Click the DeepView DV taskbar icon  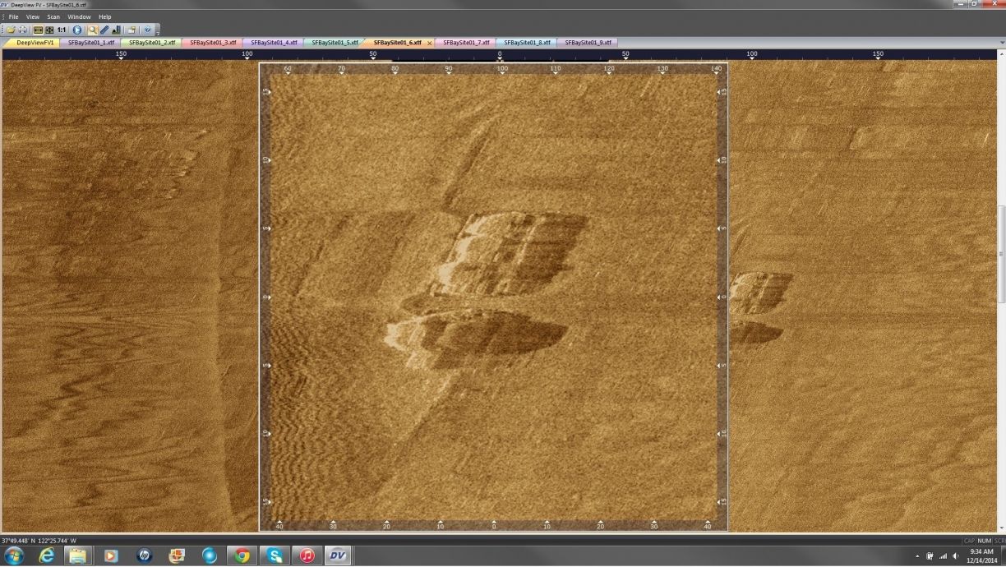(x=338, y=556)
